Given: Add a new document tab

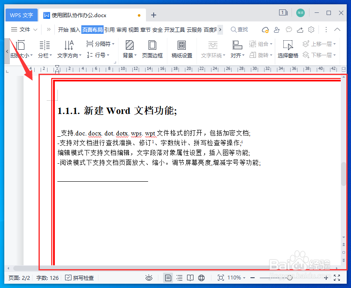Looking at the screenshot, I should [x=154, y=15].
